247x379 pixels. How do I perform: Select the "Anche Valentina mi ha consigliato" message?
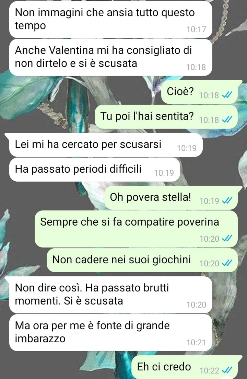[x=110, y=57]
